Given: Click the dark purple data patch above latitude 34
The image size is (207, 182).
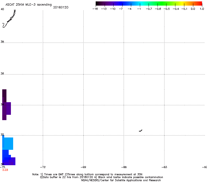Looking at the screenshot, I should 4,96.
